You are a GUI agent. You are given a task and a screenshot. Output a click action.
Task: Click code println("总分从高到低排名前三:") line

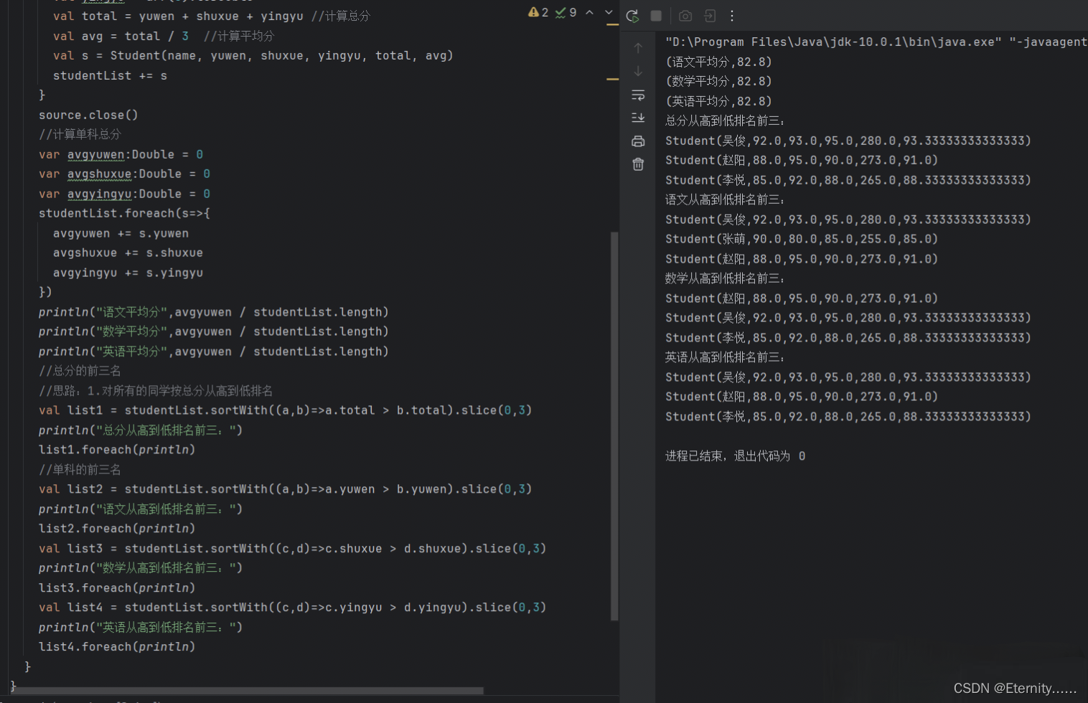pyautogui.click(x=141, y=430)
